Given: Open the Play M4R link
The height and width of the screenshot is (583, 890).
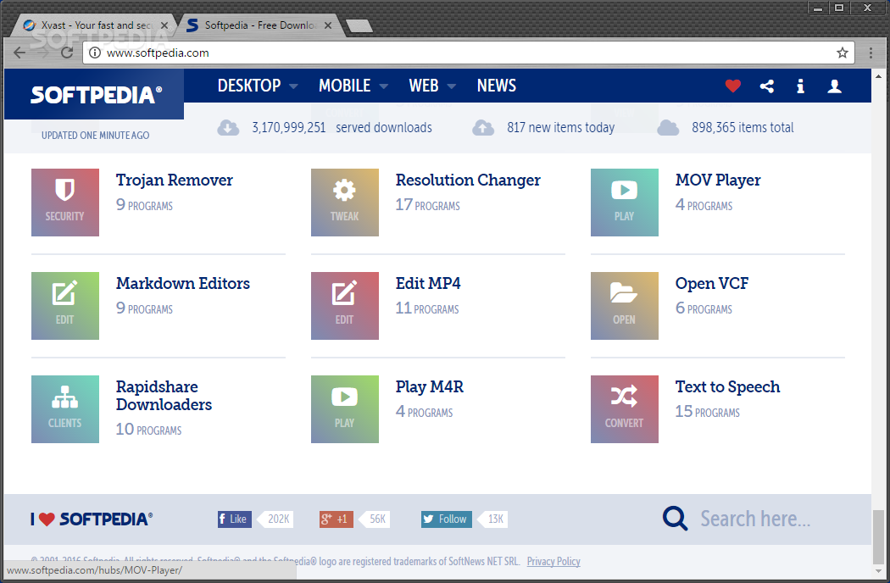Looking at the screenshot, I should click(x=430, y=386).
